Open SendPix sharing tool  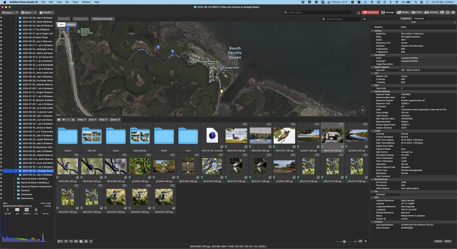[x=46, y=13]
